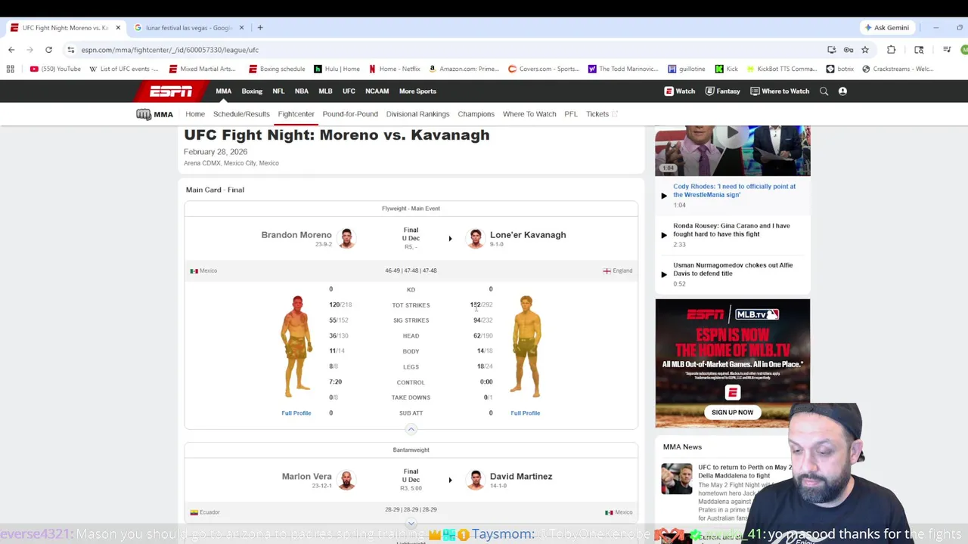968x544 pixels.
Task: Click fighter name David Martinez
Action: 521,477
